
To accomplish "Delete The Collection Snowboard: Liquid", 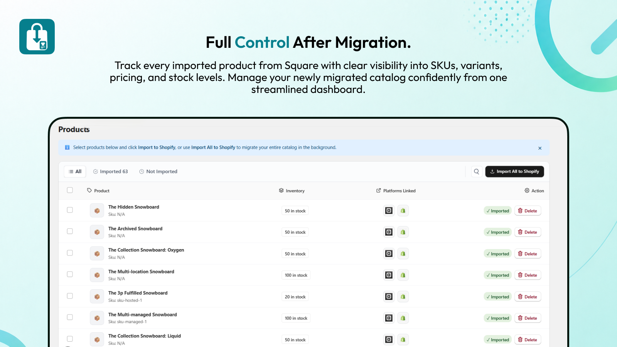I will tap(528, 340).
